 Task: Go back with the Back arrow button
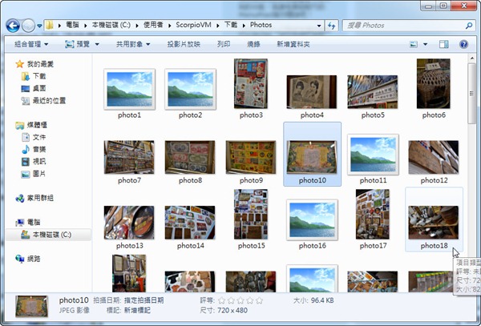pyautogui.click(x=13, y=26)
